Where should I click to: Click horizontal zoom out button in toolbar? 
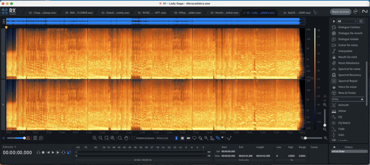pos(100,138)
